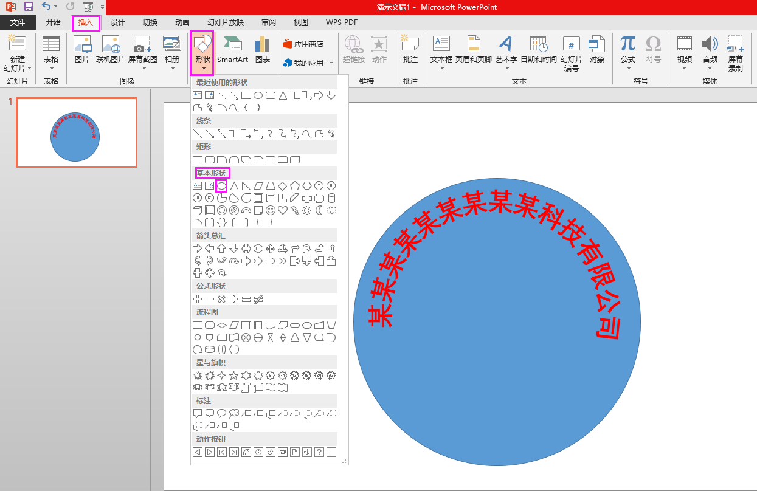Switch to the 设计 tab
Image resolution: width=757 pixels, height=491 pixels.
117,22
